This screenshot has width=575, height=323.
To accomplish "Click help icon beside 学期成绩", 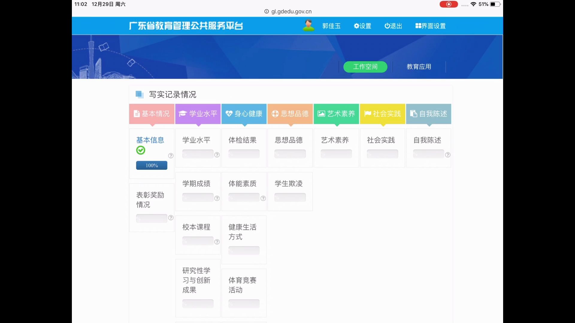I will point(217,198).
